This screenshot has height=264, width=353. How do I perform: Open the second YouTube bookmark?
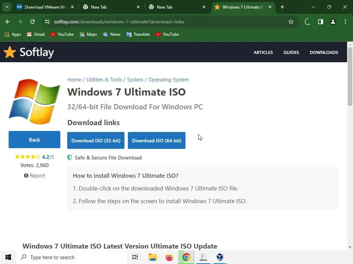coord(167,34)
